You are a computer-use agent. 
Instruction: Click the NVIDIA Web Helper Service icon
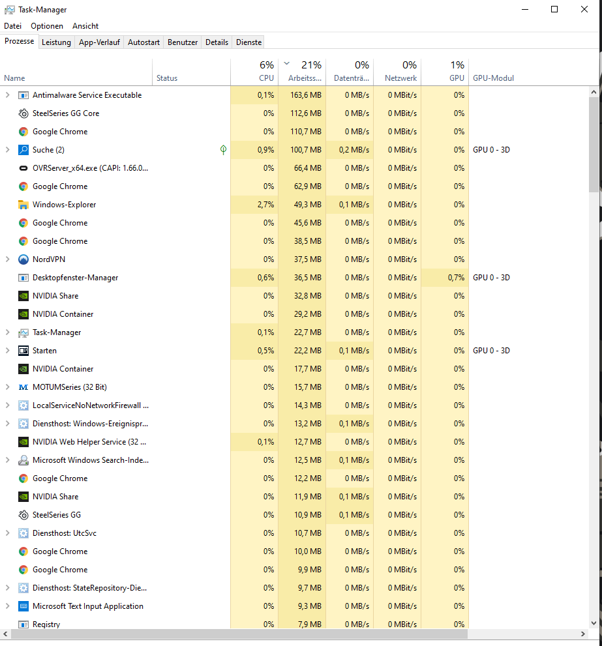coord(23,442)
